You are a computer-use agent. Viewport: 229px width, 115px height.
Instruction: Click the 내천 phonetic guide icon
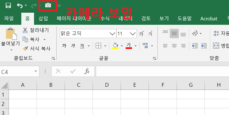[x=145, y=45]
